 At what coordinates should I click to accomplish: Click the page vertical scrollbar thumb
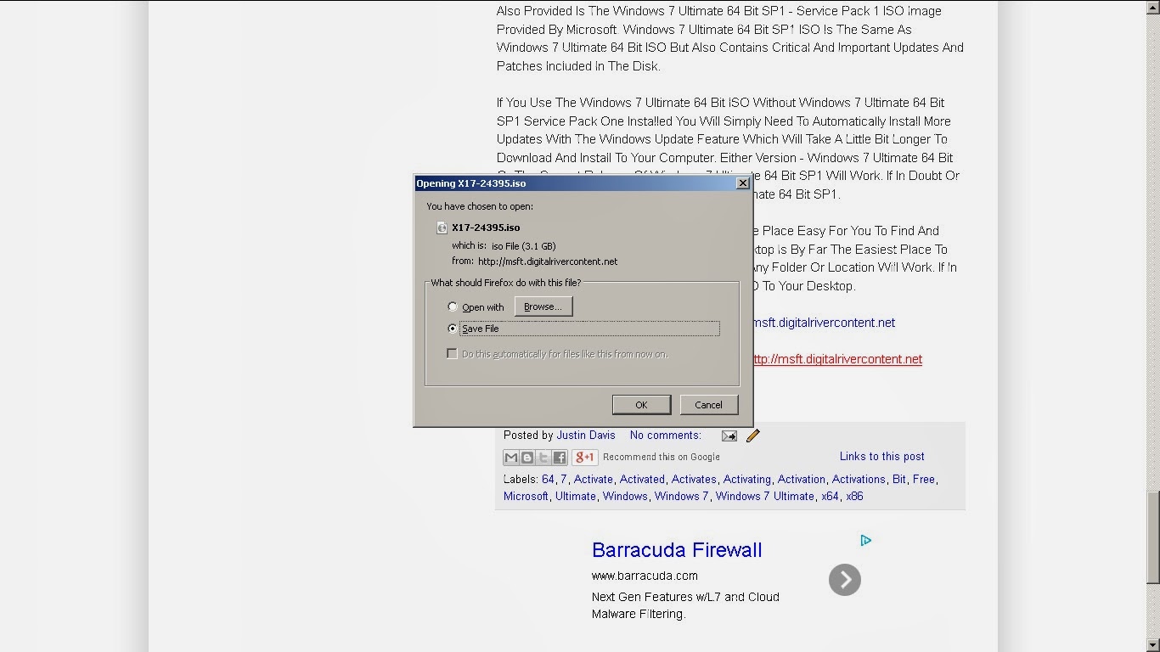(1152, 537)
